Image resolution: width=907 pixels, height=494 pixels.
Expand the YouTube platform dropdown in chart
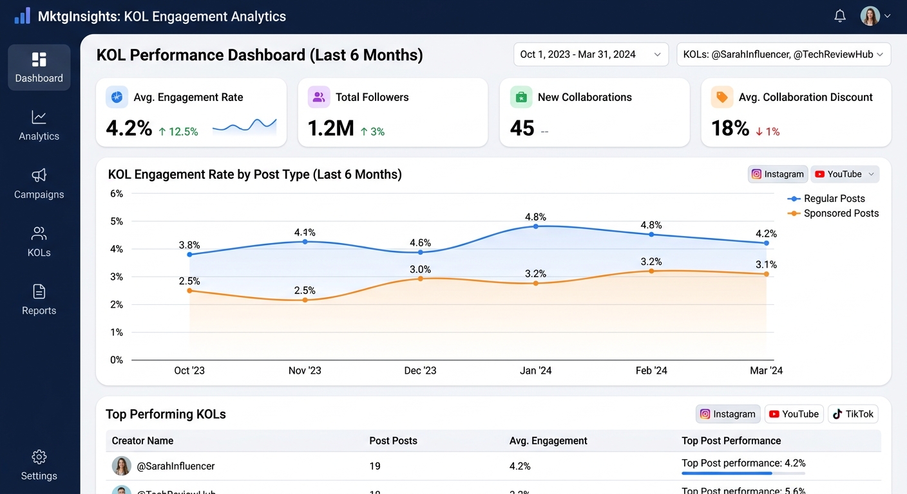coord(845,174)
